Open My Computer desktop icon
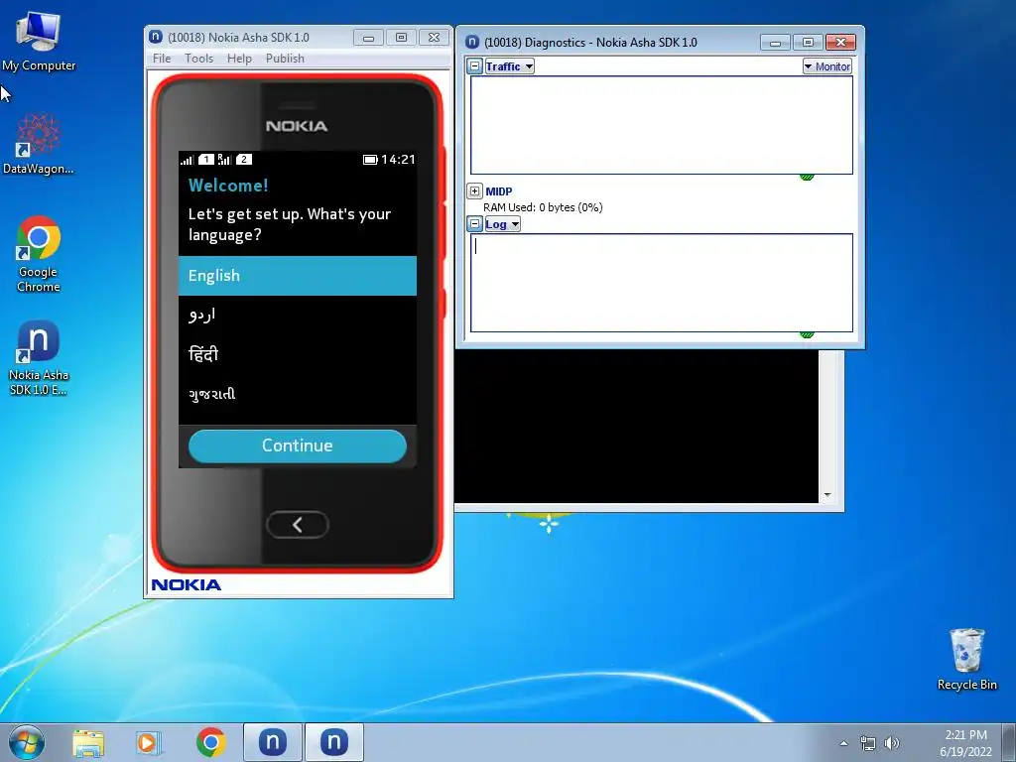The height and width of the screenshot is (762, 1016). click(39, 42)
